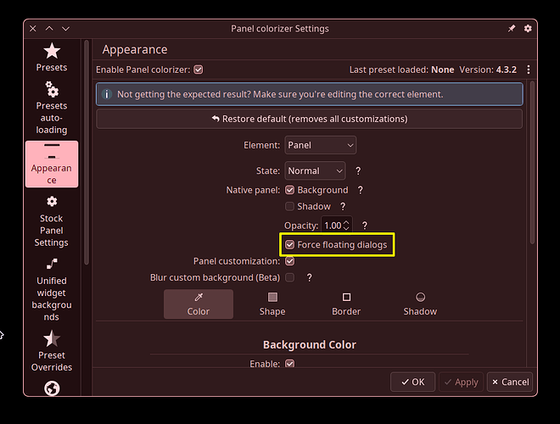Click the pin icon in title bar

[x=511, y=29]
